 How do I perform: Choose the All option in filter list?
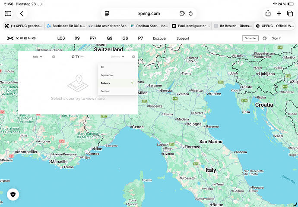click(x=117, y=67)
